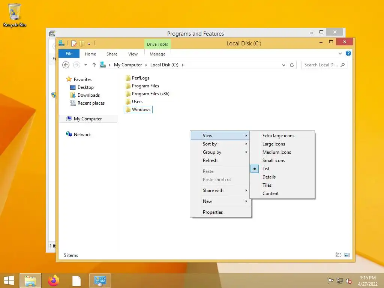Click the muted volume tray icon

click(x=349, y=280)
